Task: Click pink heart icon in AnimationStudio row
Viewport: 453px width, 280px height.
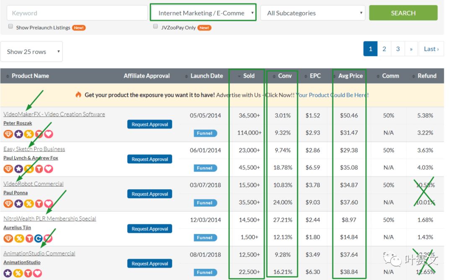Action: [38, 273]
